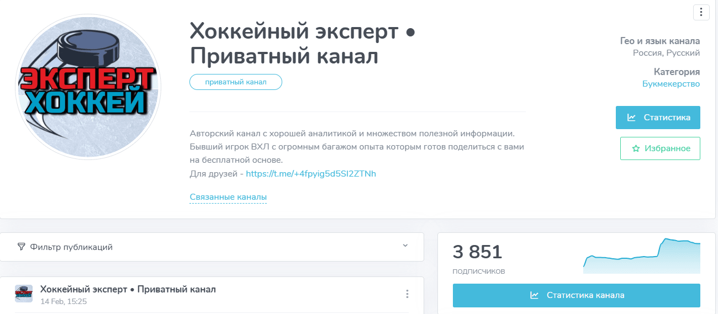Image resolution: width=718 pixels, height=314 pixels.
Task: Click the chart icon in Статистика button
Action: pyautogui.click(x=631, y=118)
